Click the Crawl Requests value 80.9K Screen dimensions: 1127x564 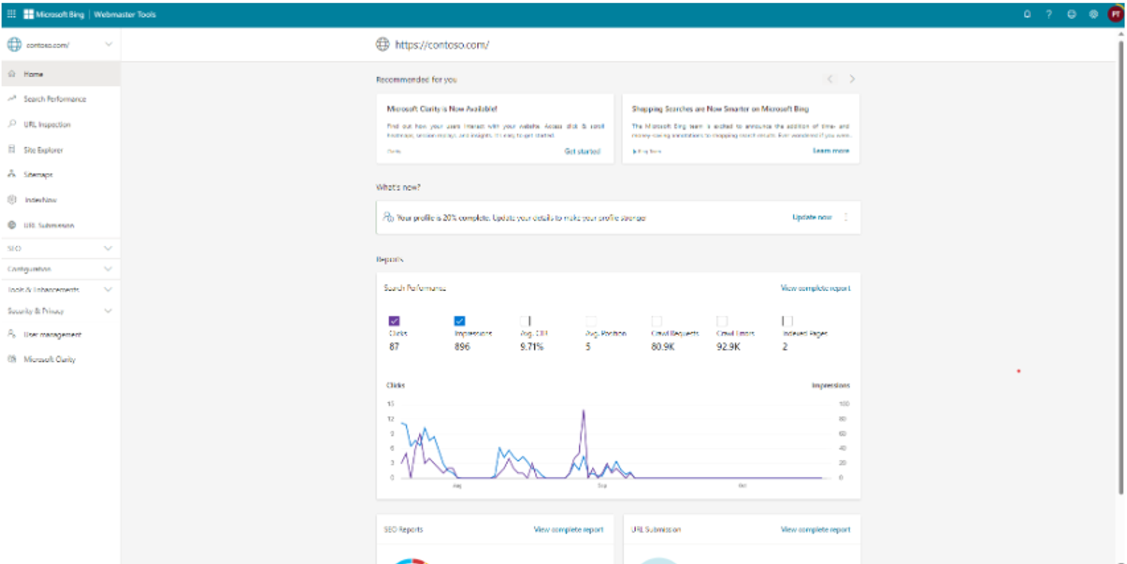pyautogui.click(x=663, y=347)
